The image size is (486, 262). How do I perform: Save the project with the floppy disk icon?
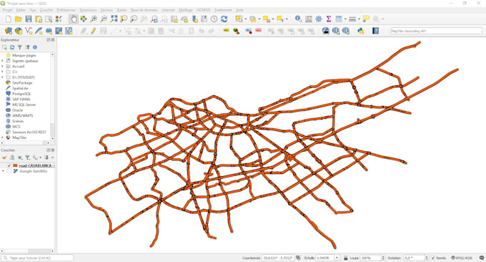pos(29,19)
